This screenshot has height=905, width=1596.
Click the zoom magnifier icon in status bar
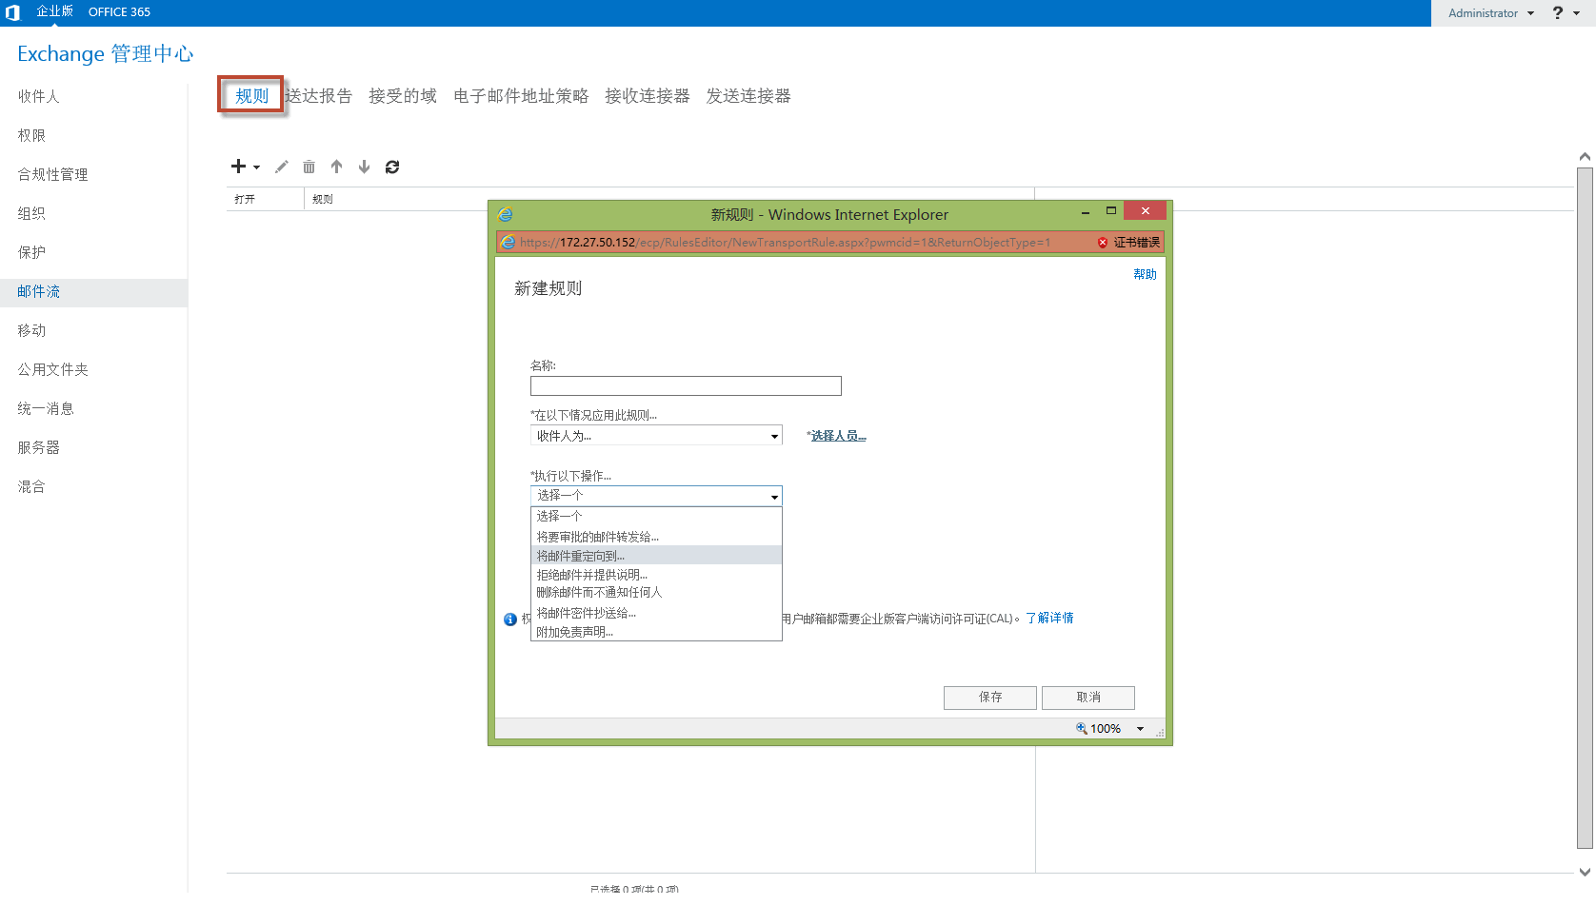click(x=1082, y=728)
